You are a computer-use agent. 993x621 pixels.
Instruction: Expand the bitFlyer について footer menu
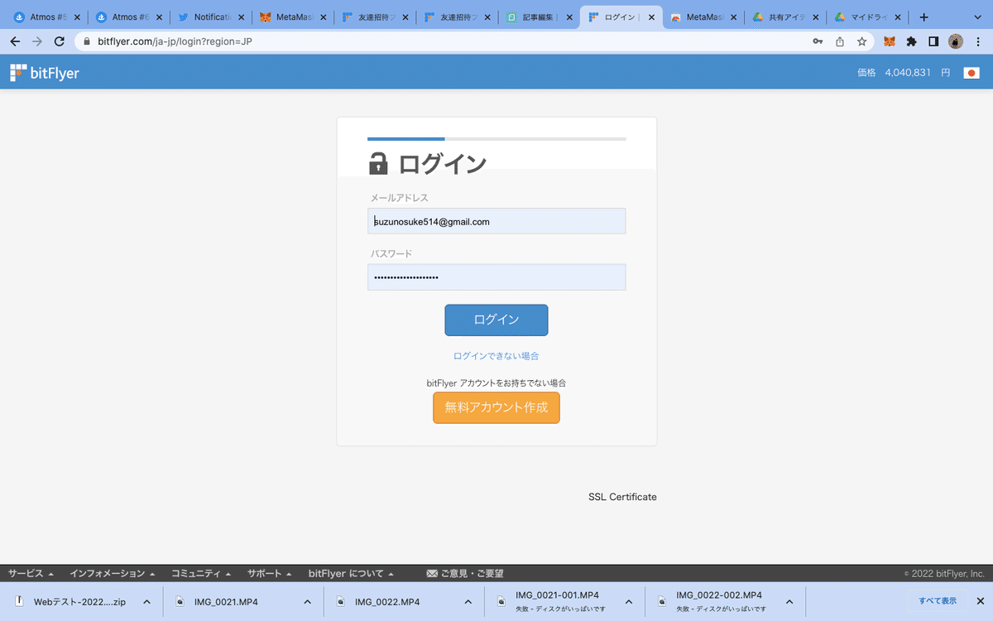pos(351,573)
